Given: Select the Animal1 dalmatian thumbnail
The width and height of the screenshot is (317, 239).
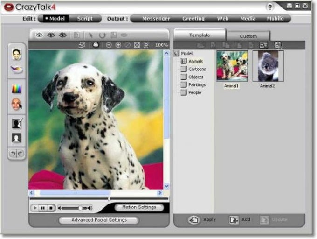Looking at the screenshot, I should click(232, 66).
